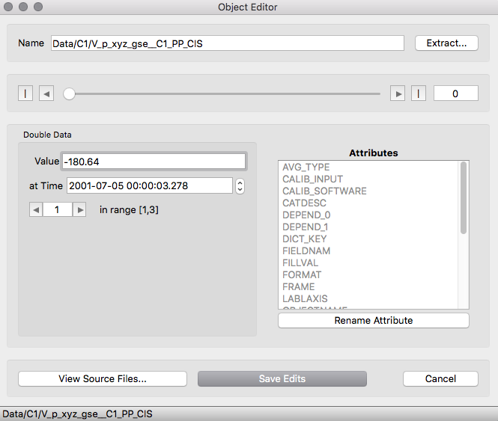This screenshot has width=498, height=421.
Task: Select CATDESC attribute entry
Action: coord(304,203)
